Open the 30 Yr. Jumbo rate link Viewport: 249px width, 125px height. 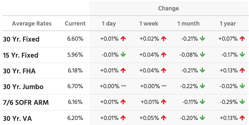click(23, 87)
